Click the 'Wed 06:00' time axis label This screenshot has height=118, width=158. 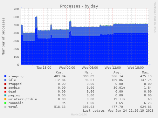click(x=90, y=68)
